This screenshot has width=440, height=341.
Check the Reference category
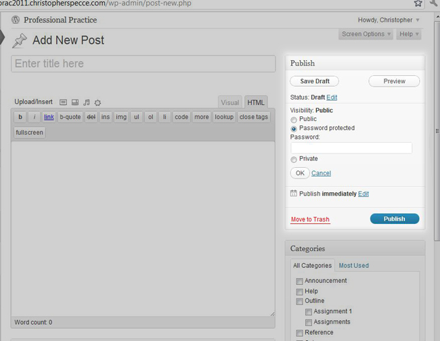(299, 333)
